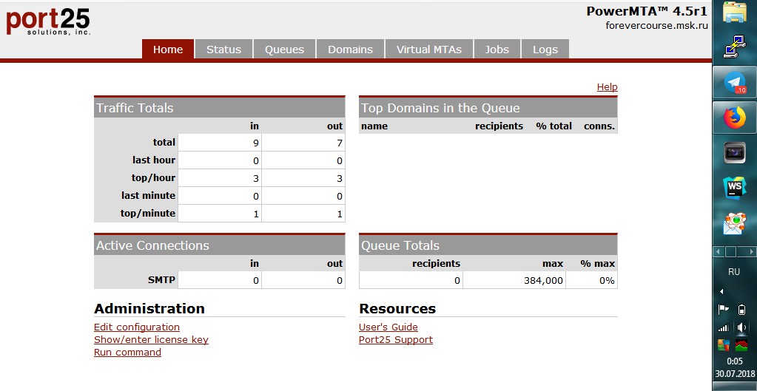Click the battery tray icon
This screenshot has height=391, width=757.
click(x=742, y=310)
